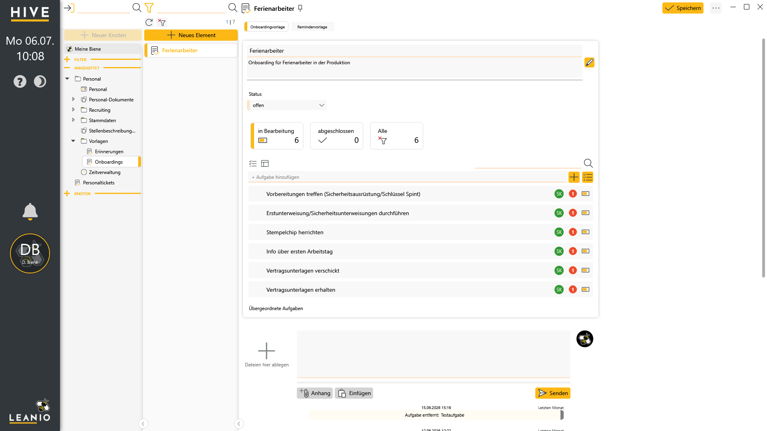Open the three-dot more options menu

[716, 8]
